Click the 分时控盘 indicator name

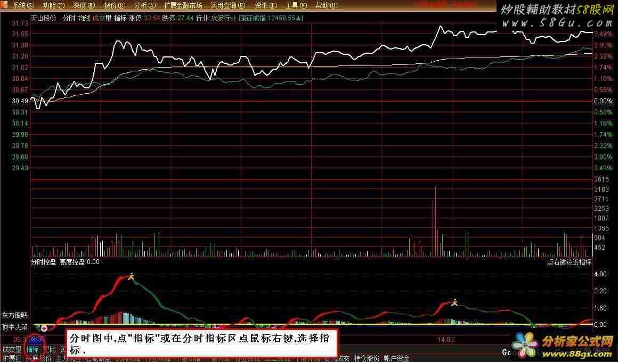[x=43, y=262]
